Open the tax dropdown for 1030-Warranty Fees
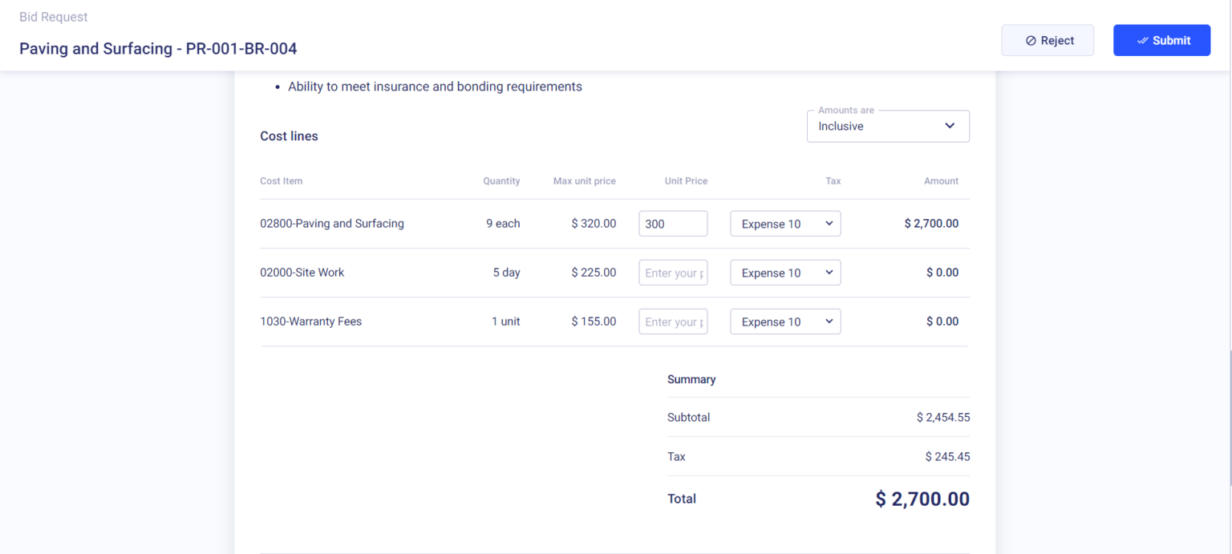Screen dimensions: 1232x554 pos(785,321)
